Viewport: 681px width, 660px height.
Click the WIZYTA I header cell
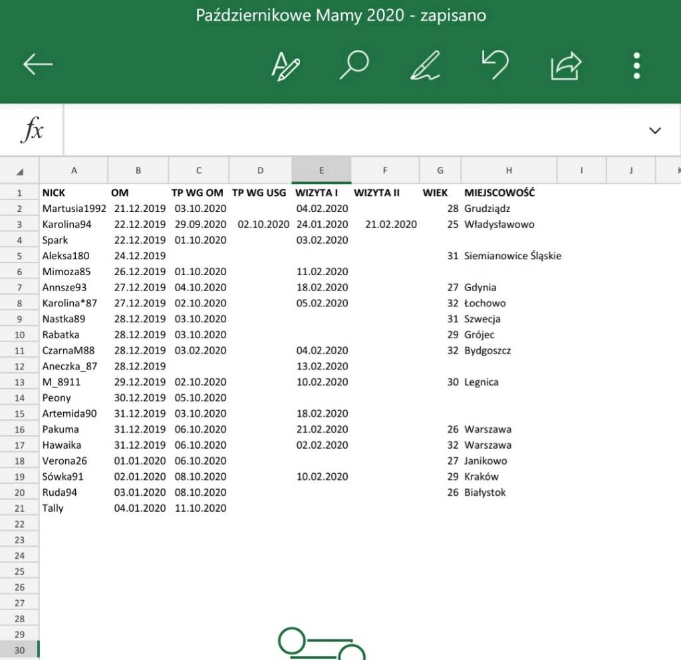click(321, 193)
